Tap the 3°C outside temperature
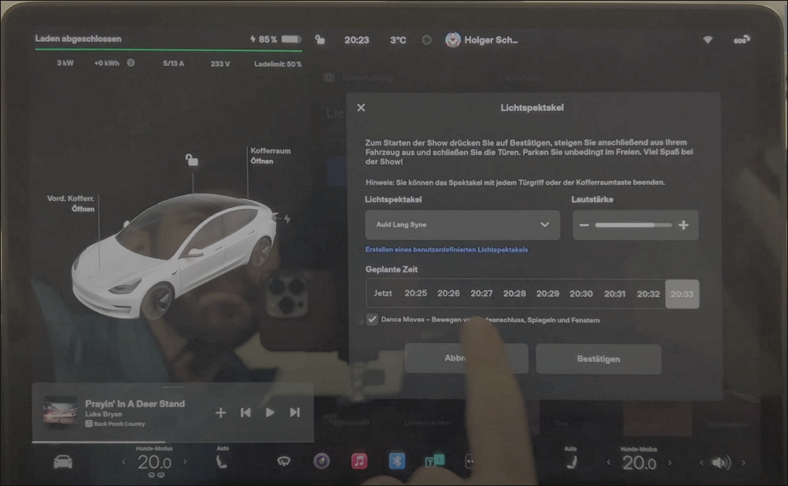Image resolution: width=788 pixels, height=486 pixels. [x=398, y=39]
